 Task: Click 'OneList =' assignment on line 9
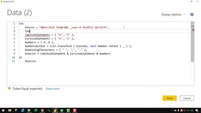tap(32, 54)
